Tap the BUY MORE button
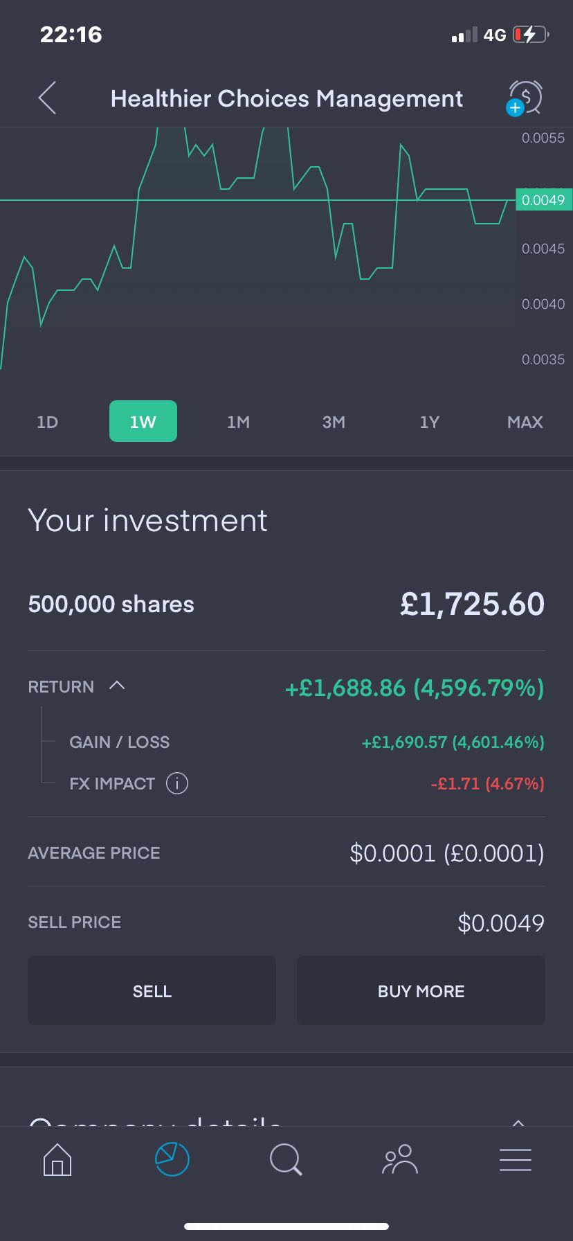 coord(421,990)
